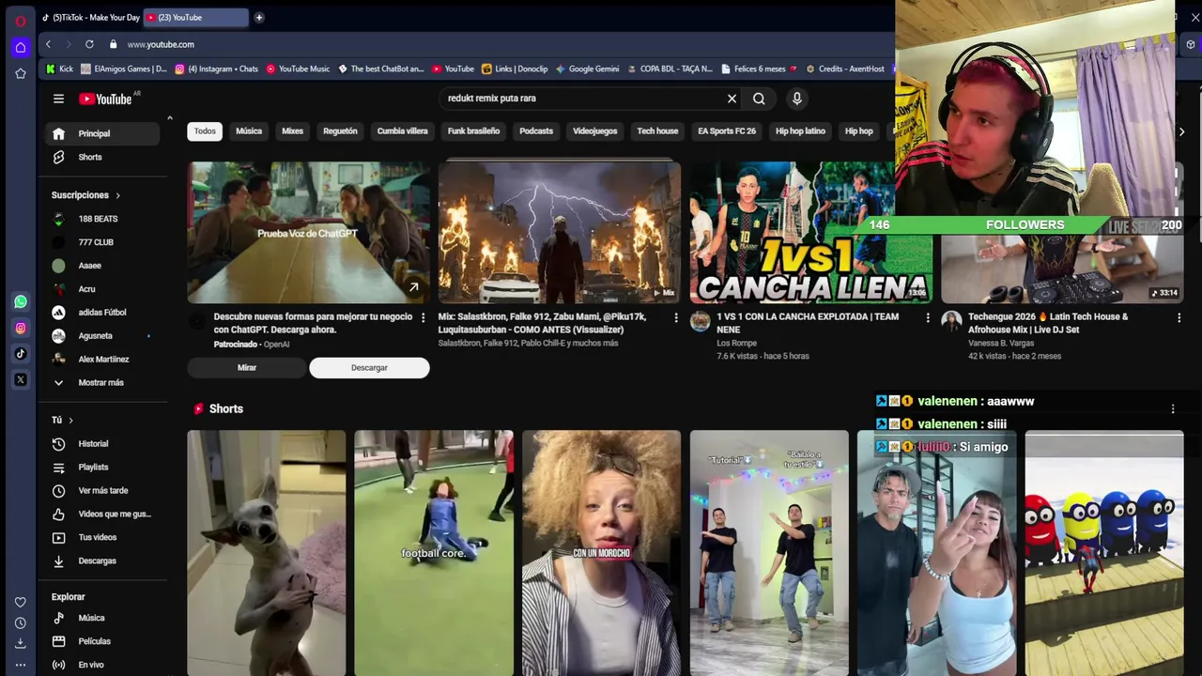Click the Descargar button on the ad
Screen dimensions: 1202x676
coord(369,368)
